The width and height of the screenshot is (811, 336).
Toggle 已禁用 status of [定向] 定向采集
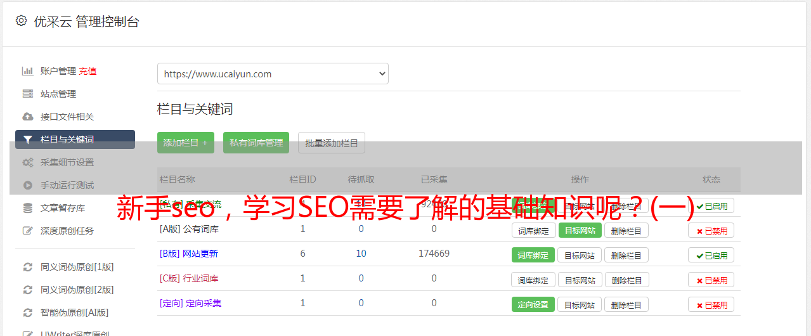coord(711,304)
